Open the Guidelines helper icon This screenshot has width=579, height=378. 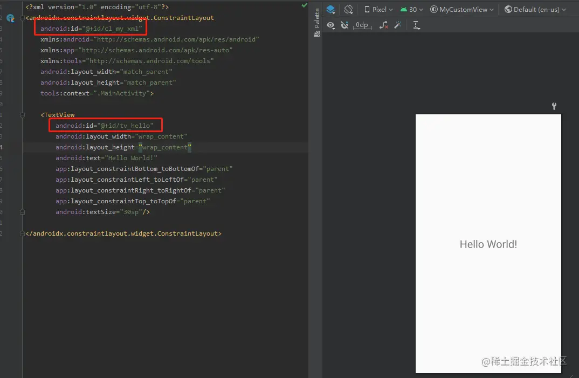click(416, 25)
